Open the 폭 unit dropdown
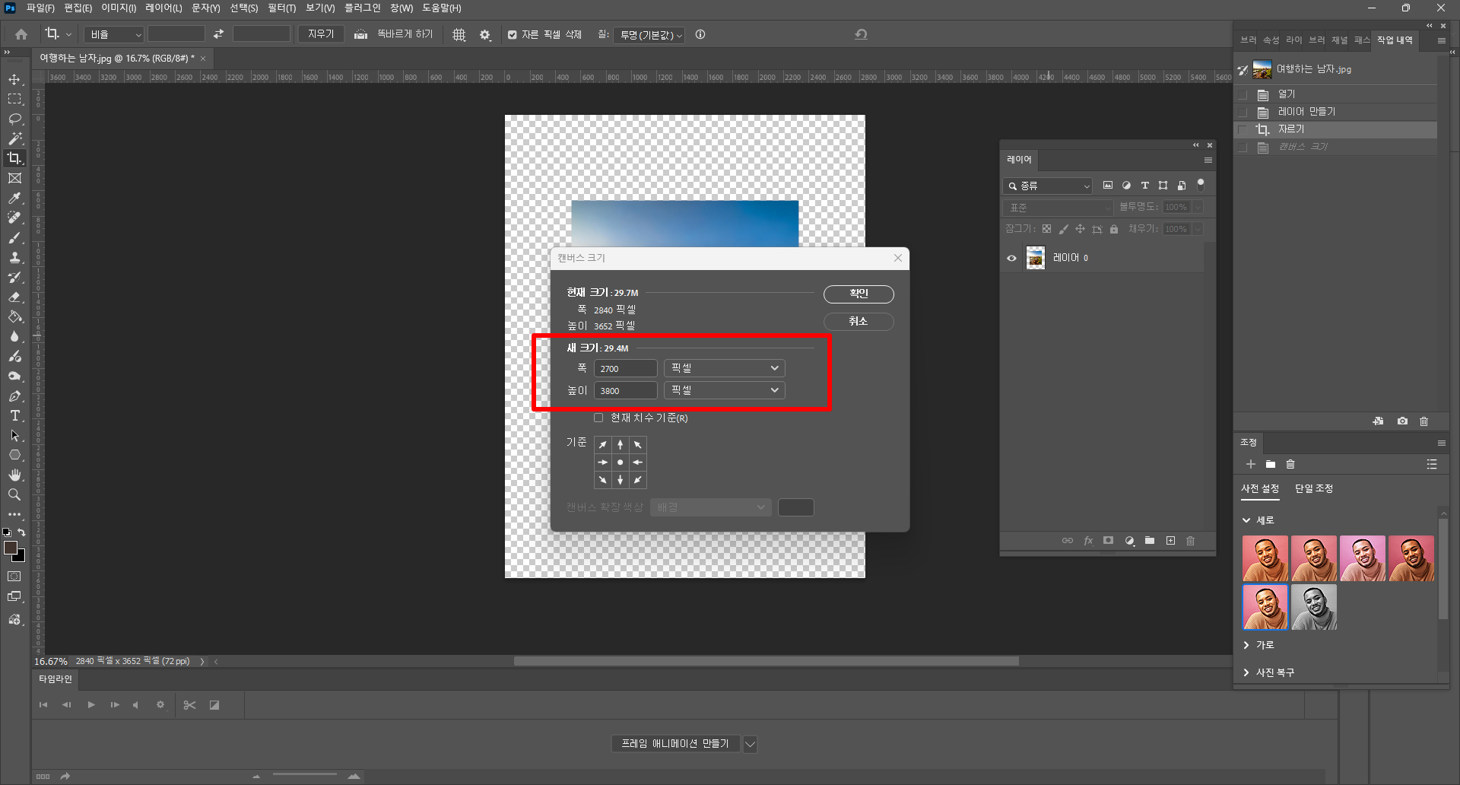This screenshot has width=1460, height=785. pyautogui.click(x=724, y=368)
